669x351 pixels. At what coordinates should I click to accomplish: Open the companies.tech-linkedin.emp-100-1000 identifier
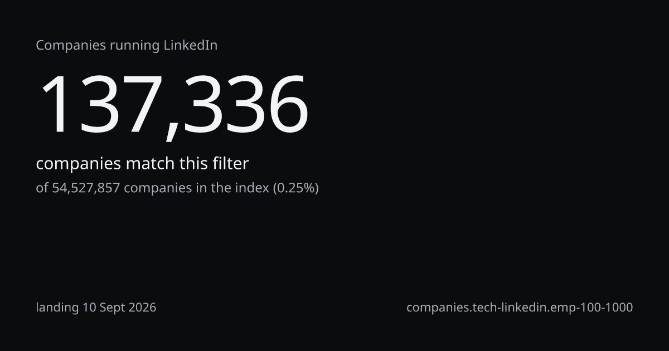click(x=520, y=307)
